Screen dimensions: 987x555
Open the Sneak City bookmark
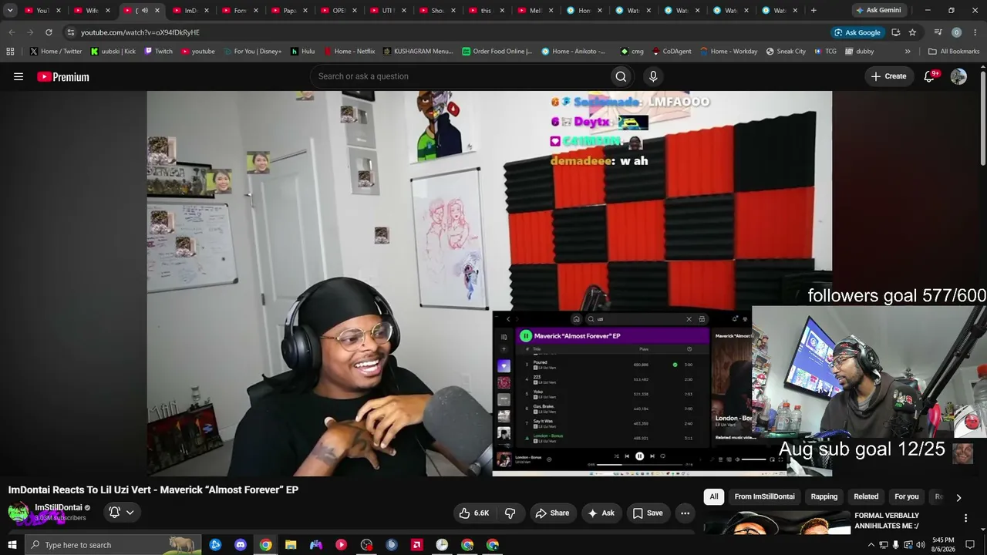(786, 52)
